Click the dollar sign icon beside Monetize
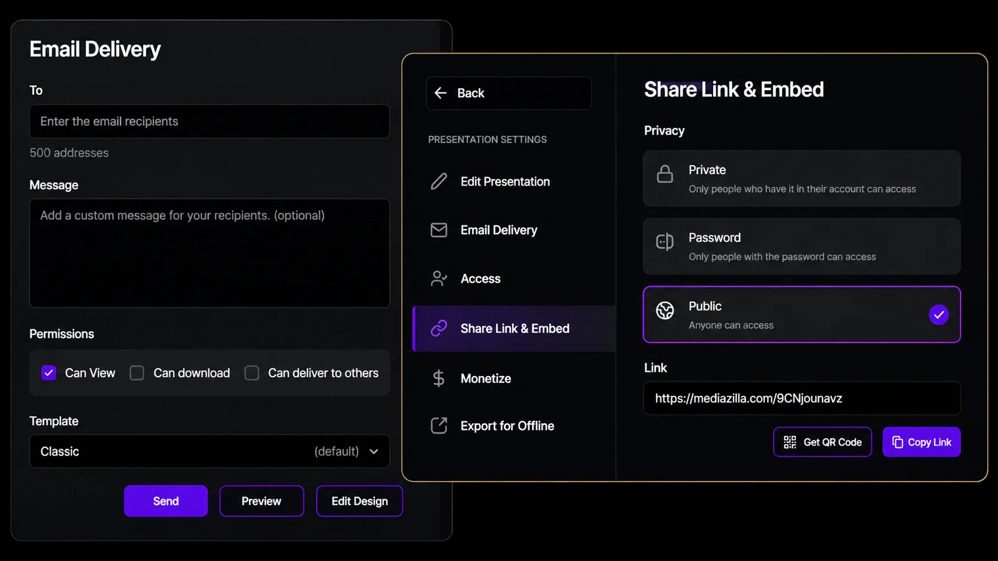The width and height of the screenshot is (998, 561). [x=439, y=379]
